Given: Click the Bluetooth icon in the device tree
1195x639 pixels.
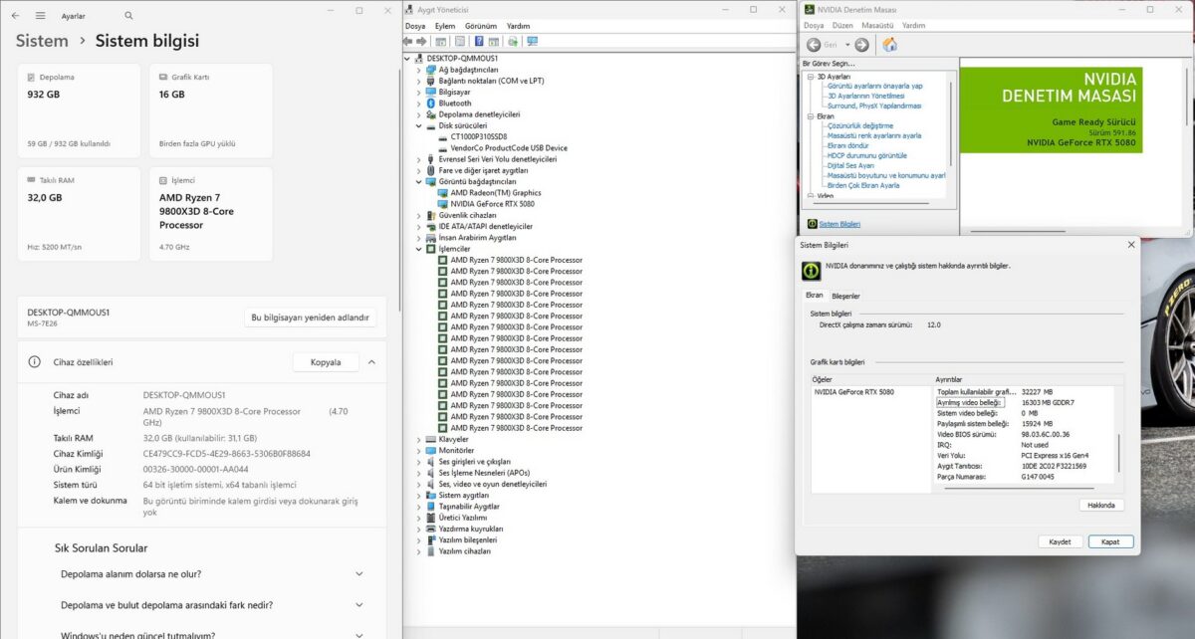Looking at the screenshot, I should pos(431,104).
